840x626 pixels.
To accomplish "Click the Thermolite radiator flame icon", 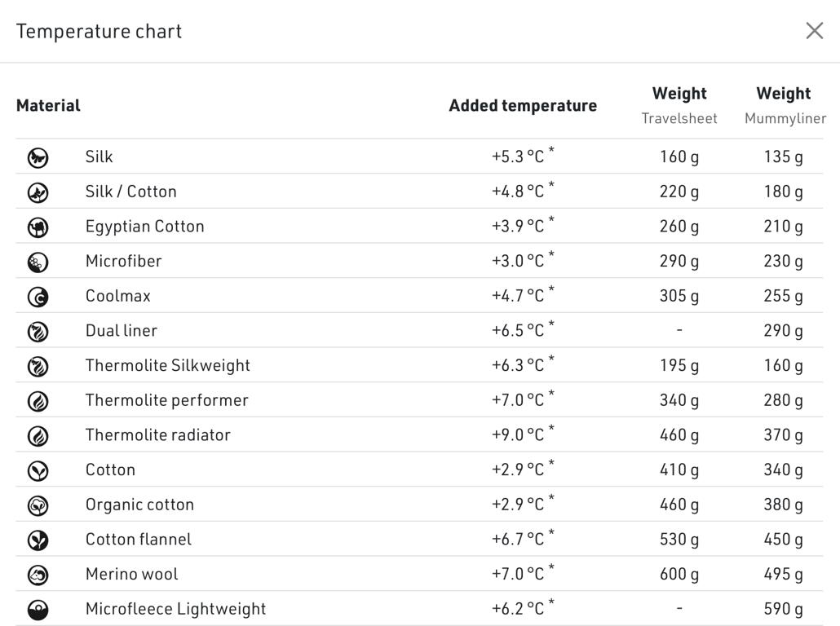I will coord(38,436).
